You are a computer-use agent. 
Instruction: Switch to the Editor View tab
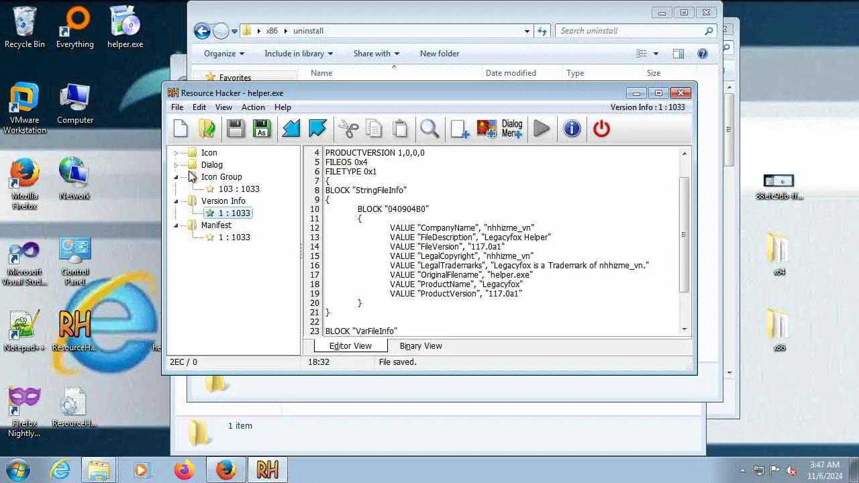click(x=350, y=346)
